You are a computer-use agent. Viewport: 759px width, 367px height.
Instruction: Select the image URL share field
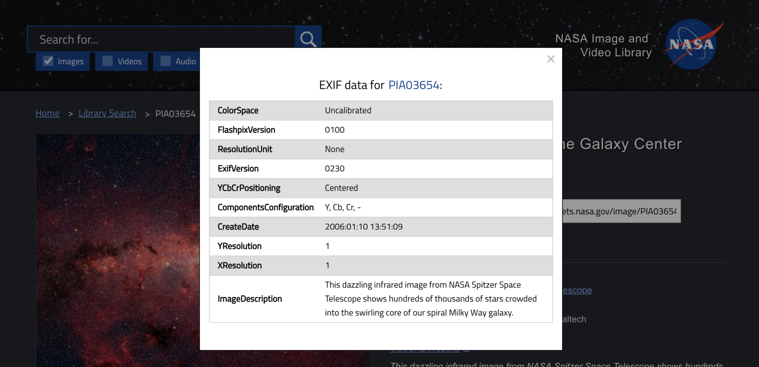621,211
